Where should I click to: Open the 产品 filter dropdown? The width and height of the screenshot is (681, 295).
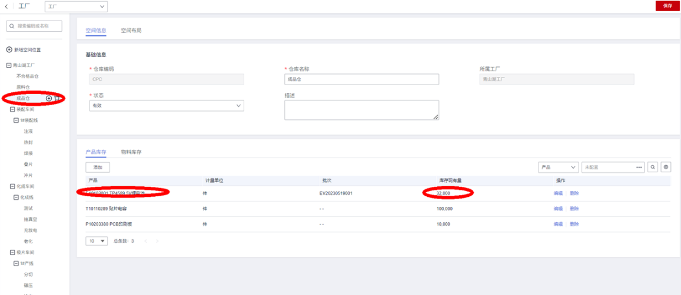558,167
